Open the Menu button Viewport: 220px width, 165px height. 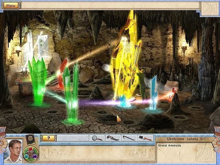[x=11, y=5]
